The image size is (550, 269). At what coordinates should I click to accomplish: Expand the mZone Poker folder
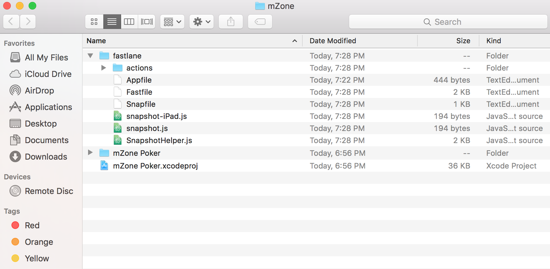pos(90,153)
